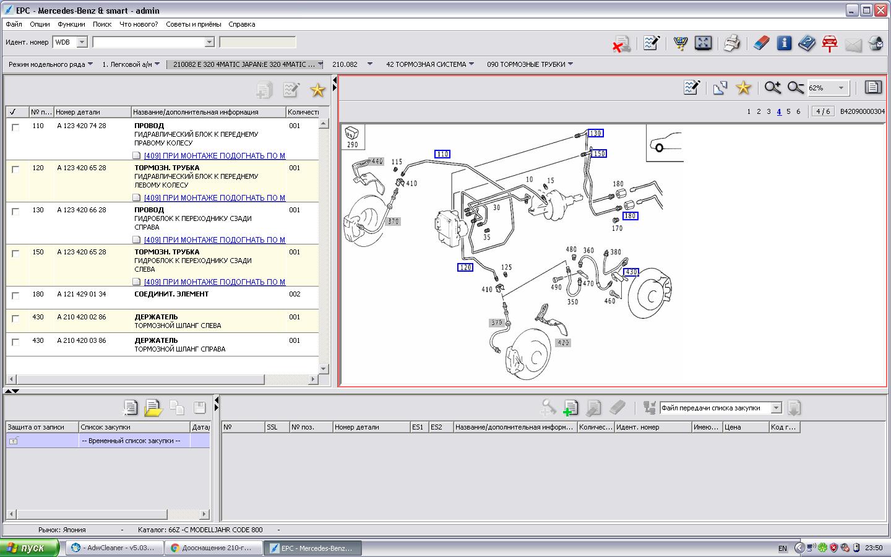Click the envelope mail icon
This screenshot has height=557, width=891.
(x=853, y=45)
